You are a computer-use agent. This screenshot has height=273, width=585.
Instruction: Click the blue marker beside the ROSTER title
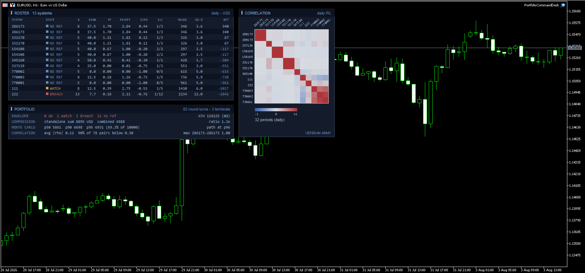11,13
